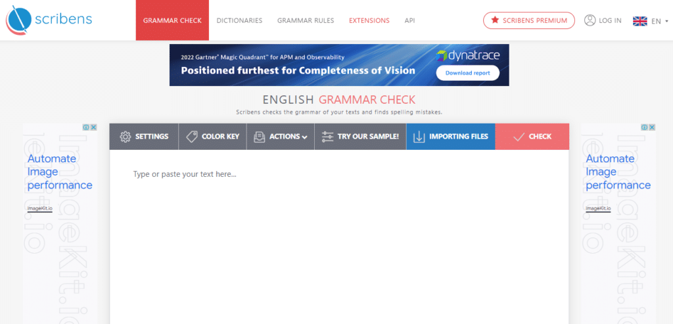Click the Log In link
This screenshot has height=324, width=673.
click(x=610, y=20)
